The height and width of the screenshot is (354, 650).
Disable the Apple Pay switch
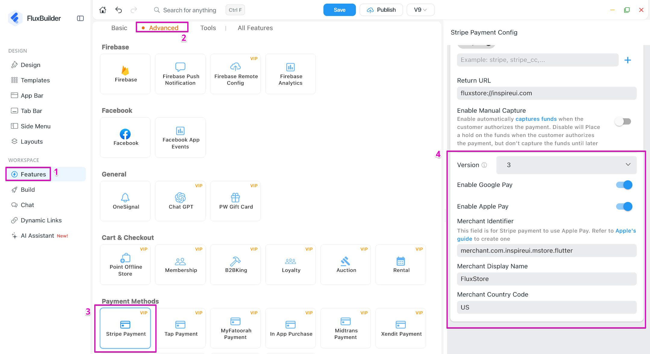pos(624,206)
